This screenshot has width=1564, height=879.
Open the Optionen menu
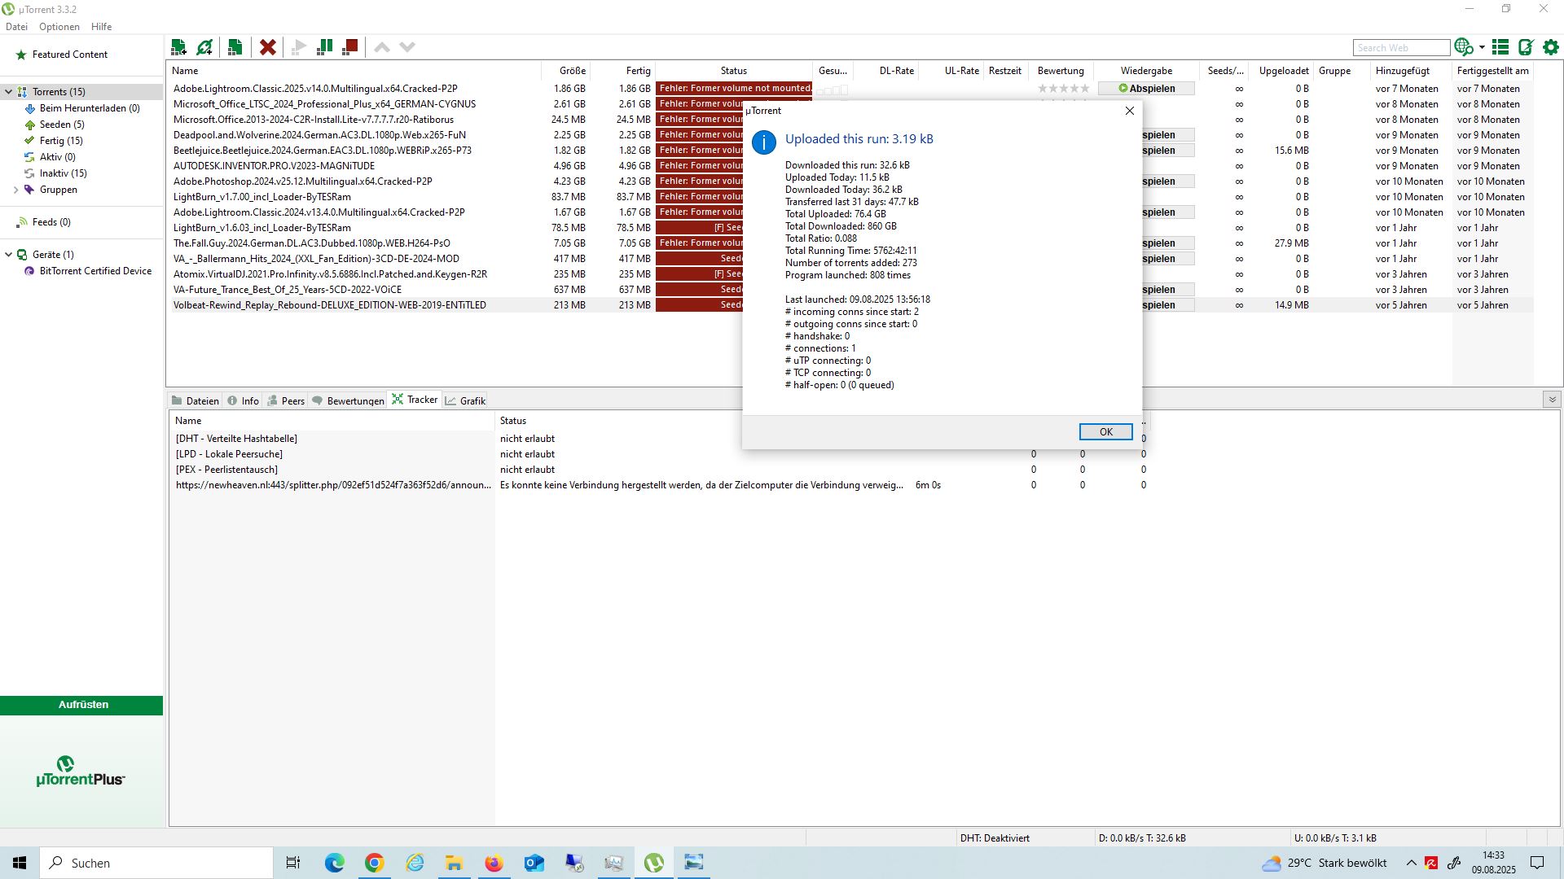[x=59, y=27]
